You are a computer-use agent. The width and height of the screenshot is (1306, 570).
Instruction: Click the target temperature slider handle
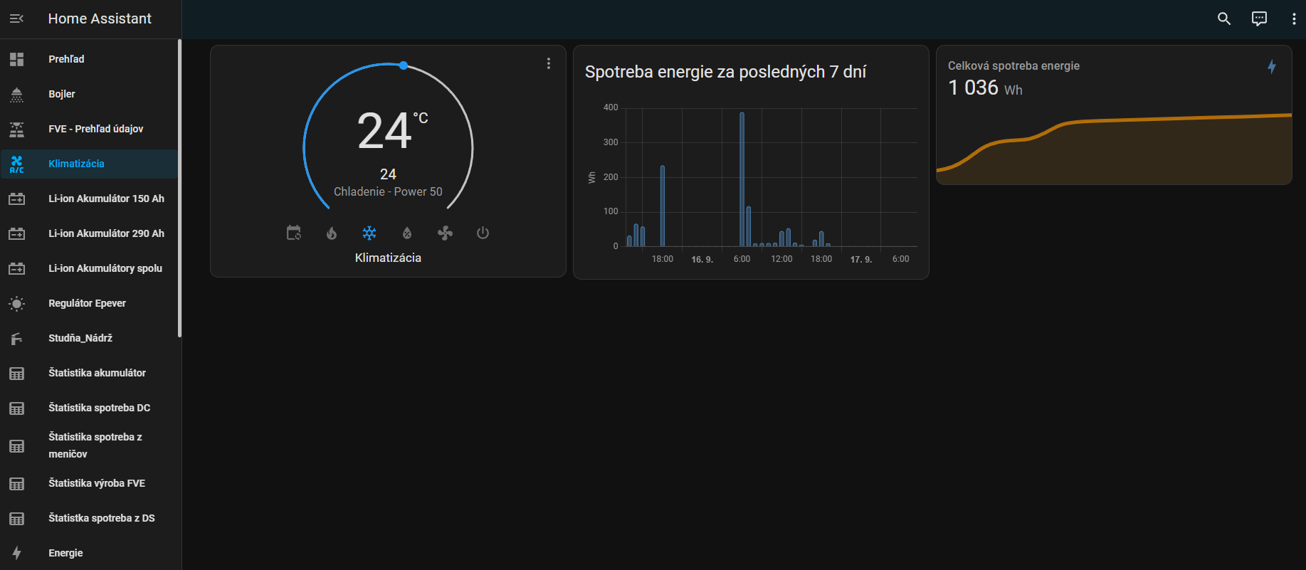404,65
